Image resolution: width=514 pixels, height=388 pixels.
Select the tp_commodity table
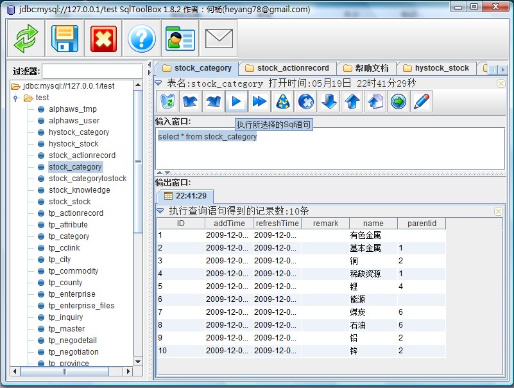[73, 271]
